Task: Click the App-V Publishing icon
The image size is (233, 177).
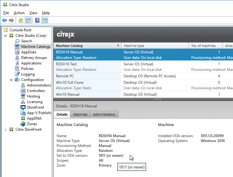Action: click(23, 113)
